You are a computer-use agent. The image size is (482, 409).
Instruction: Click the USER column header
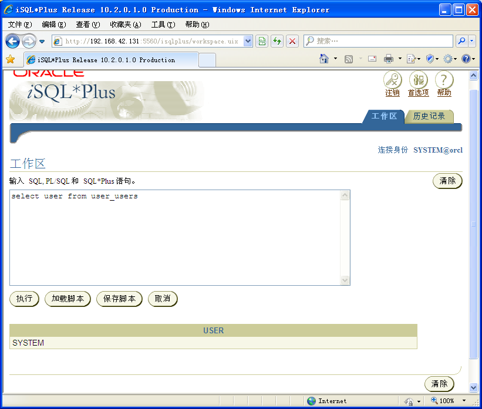pyautogui.click(x=213, y=330)
